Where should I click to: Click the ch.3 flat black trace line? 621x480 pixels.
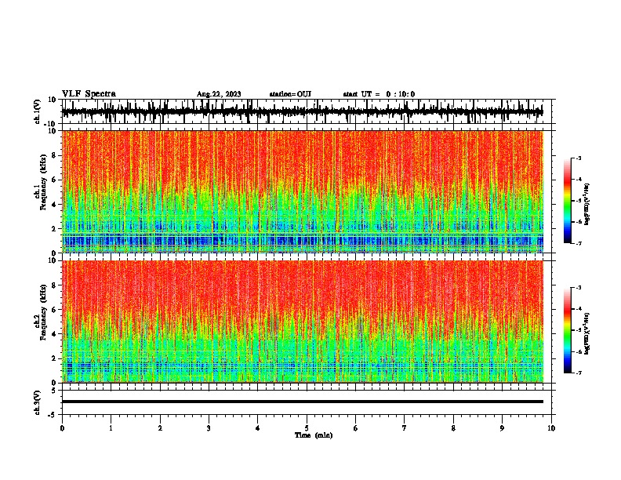(303, 402)
